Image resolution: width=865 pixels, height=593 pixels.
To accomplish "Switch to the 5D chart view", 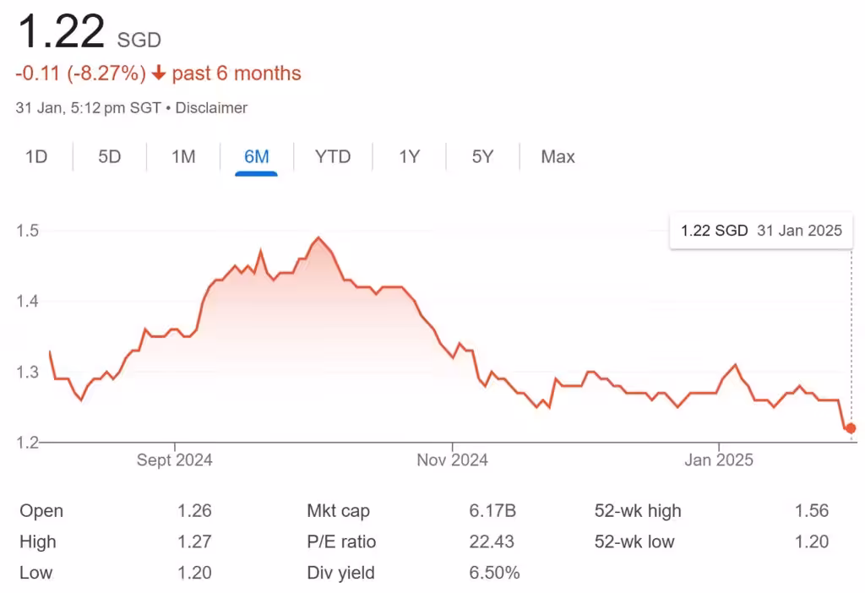I will point(108,156).
